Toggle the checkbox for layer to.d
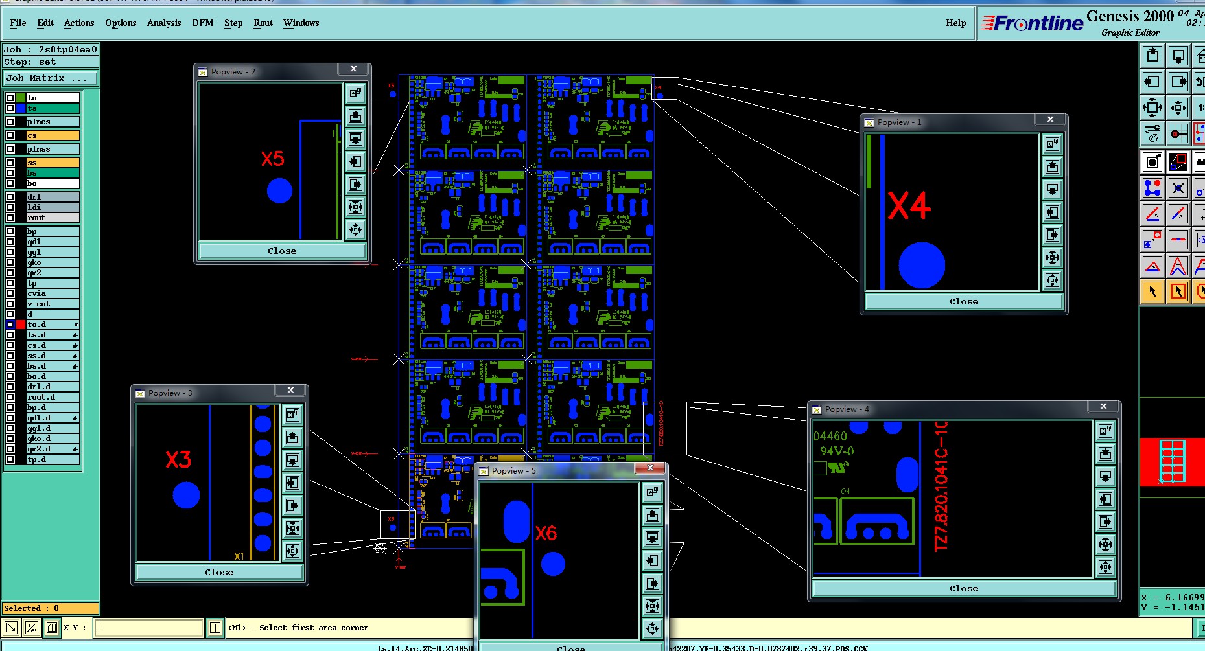1205x651 pixels. tap(10, 325)
